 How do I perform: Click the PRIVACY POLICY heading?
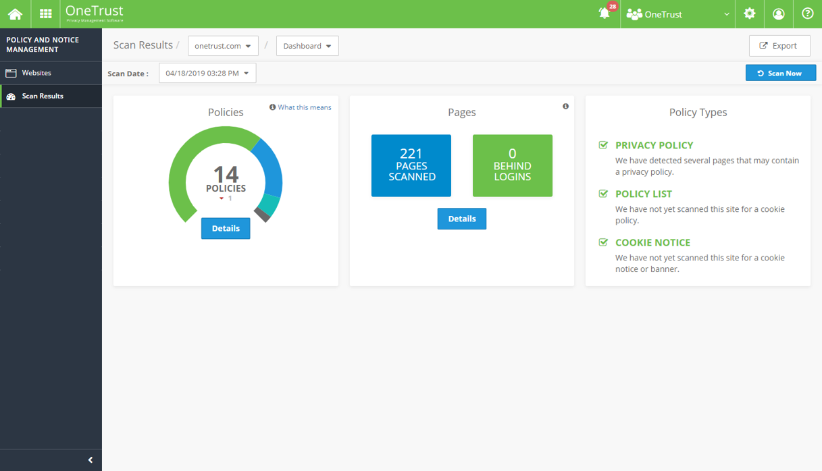pos(654,145)
